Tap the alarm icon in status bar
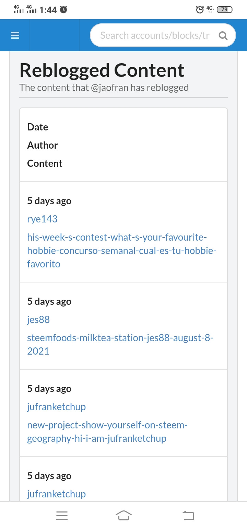The height and width of the screenshot is (530, 247). point(200,10)
